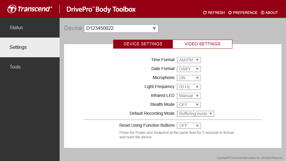The height and width of the screenshot is (161, 286).
Task: Switch to the Video Settings tab
Action: [x=203, y=44]
